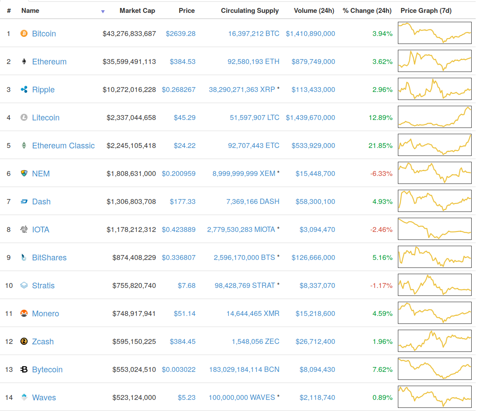The width and height of the screenshot is (477, 411).
Task: Sort by % Change (24h) header
Action: (x=367, y=11)
